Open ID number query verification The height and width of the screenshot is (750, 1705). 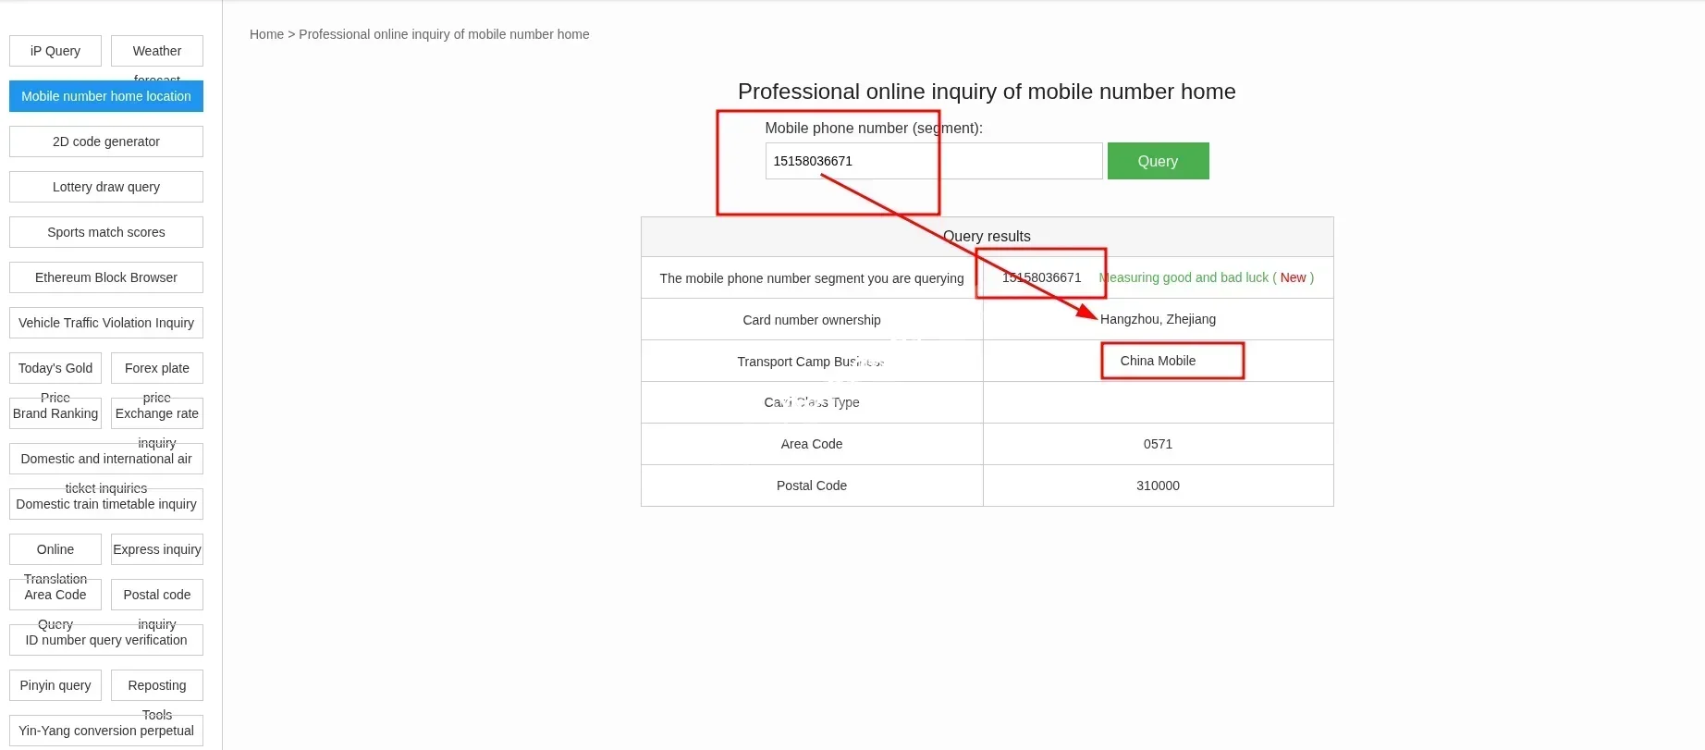[x=106, y=640]
